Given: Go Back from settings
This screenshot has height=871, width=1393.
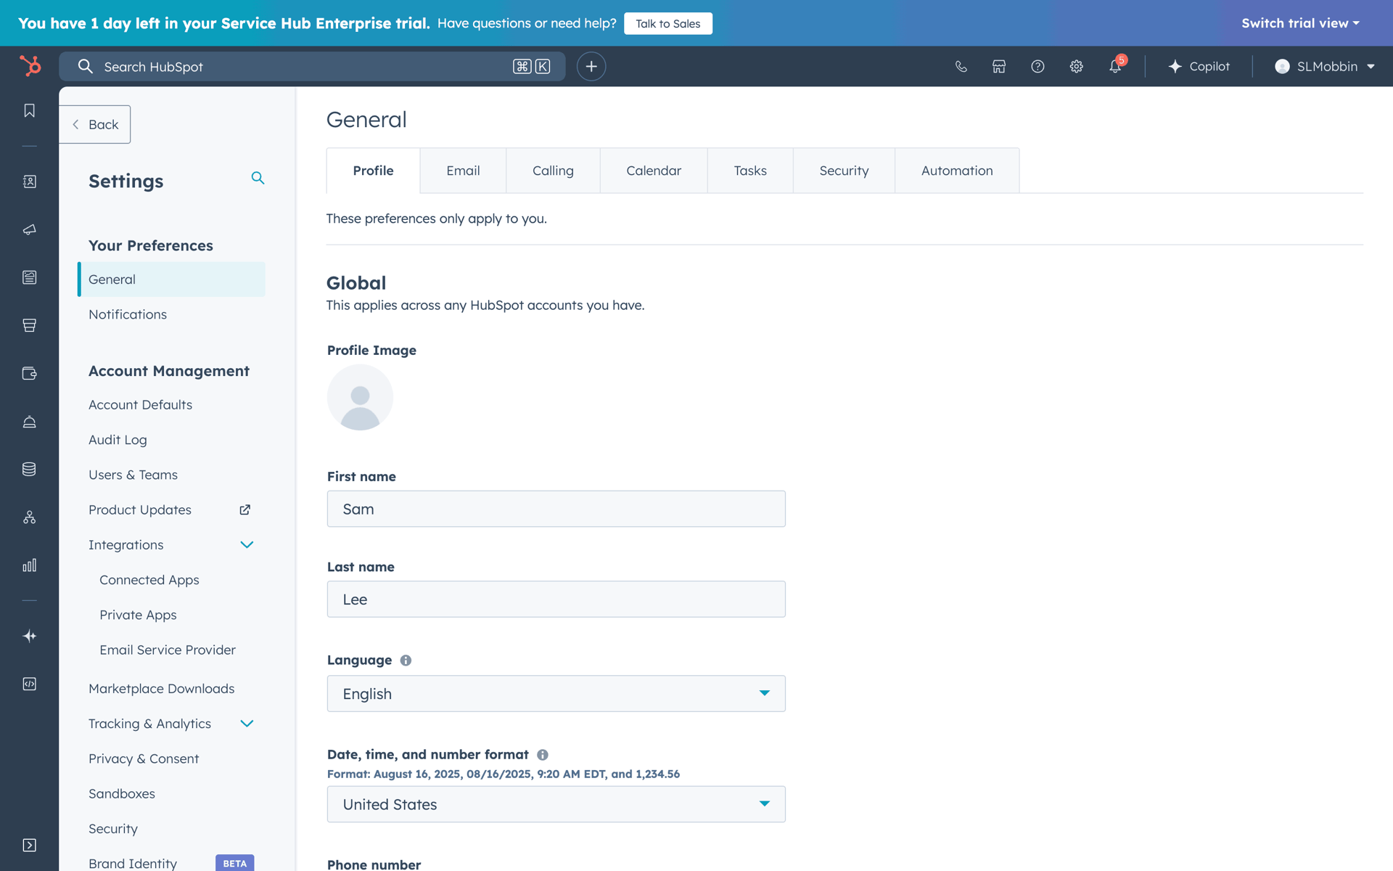Looking at the screenshot, I should [x=95, y=124].
